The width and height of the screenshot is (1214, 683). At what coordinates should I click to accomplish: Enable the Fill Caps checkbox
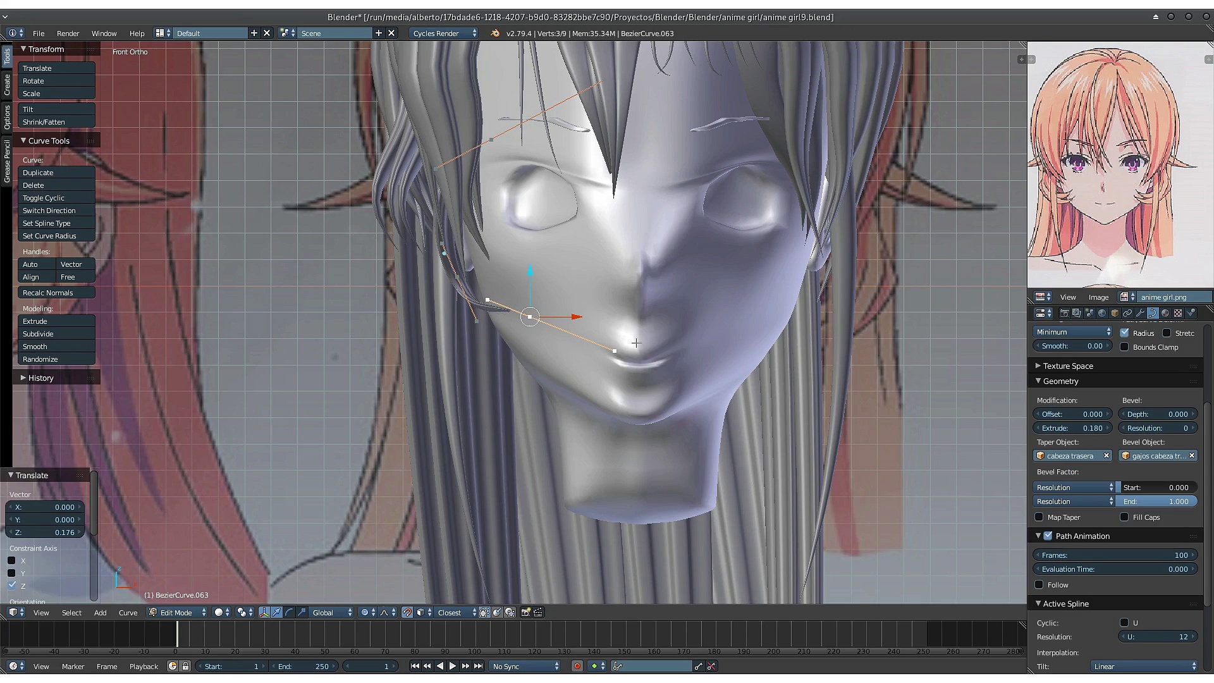coord(1124,517)
